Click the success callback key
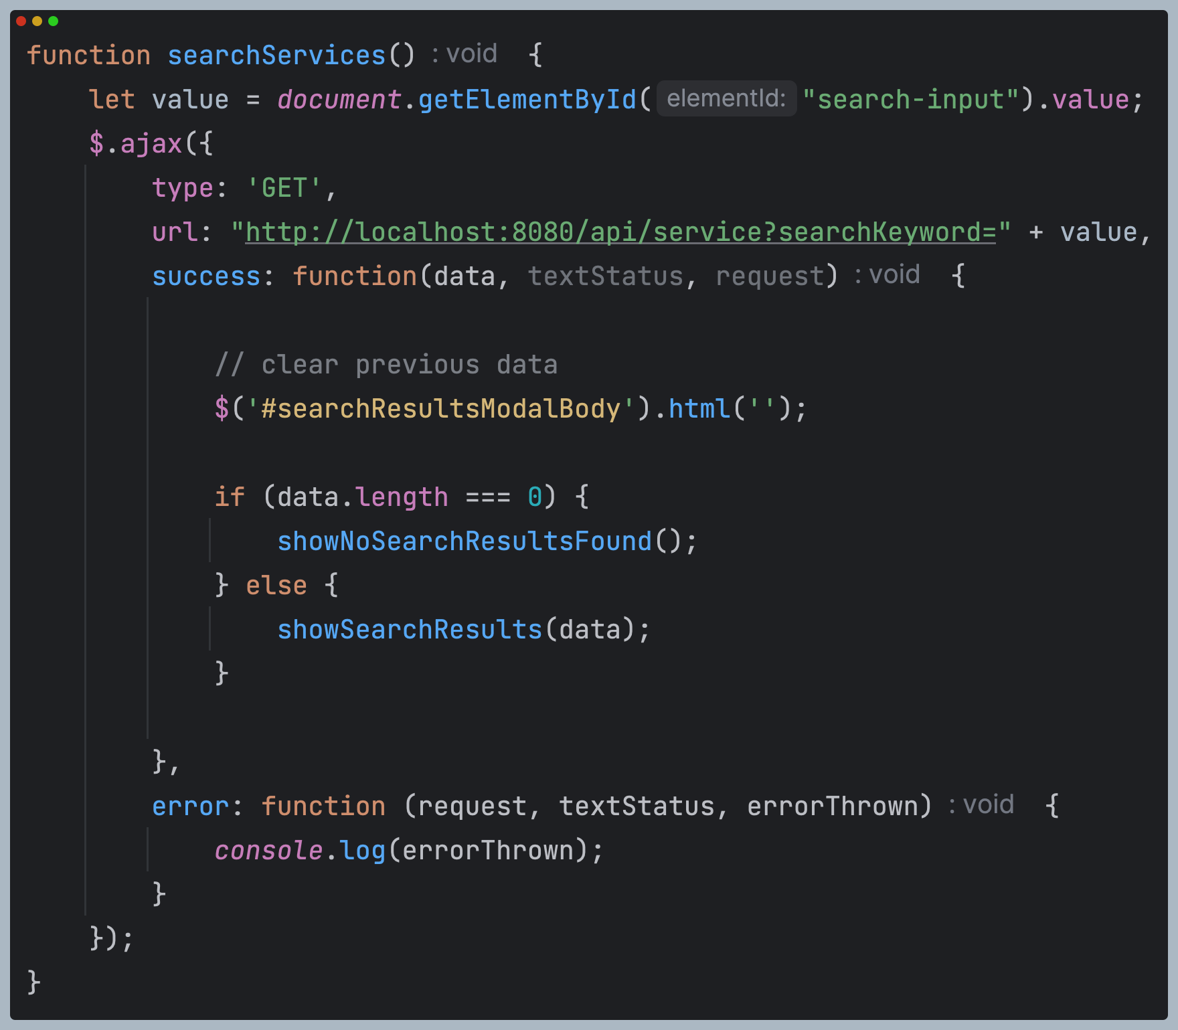 pos(205,276)
